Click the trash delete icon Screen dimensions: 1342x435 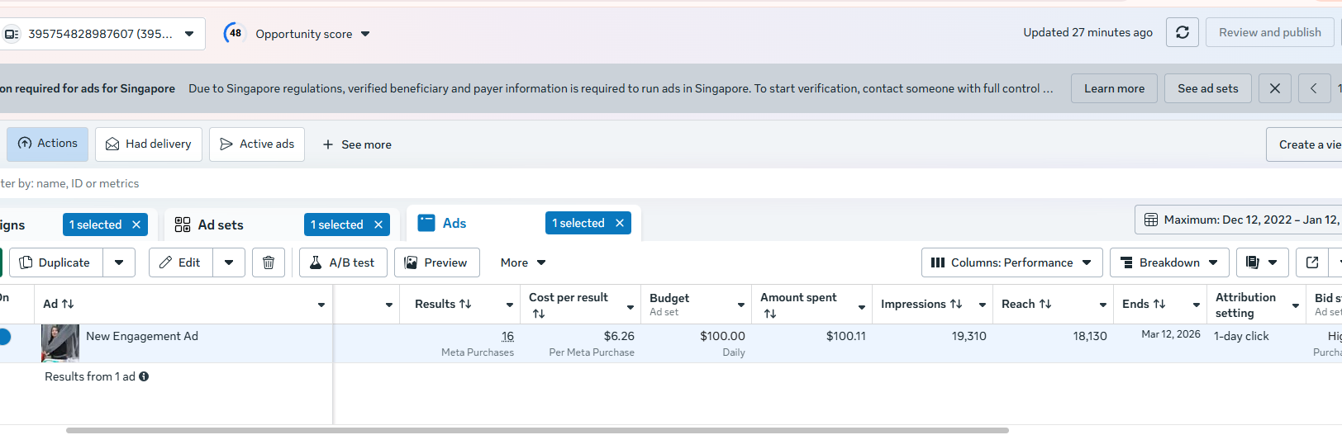[x=269, y=262]
